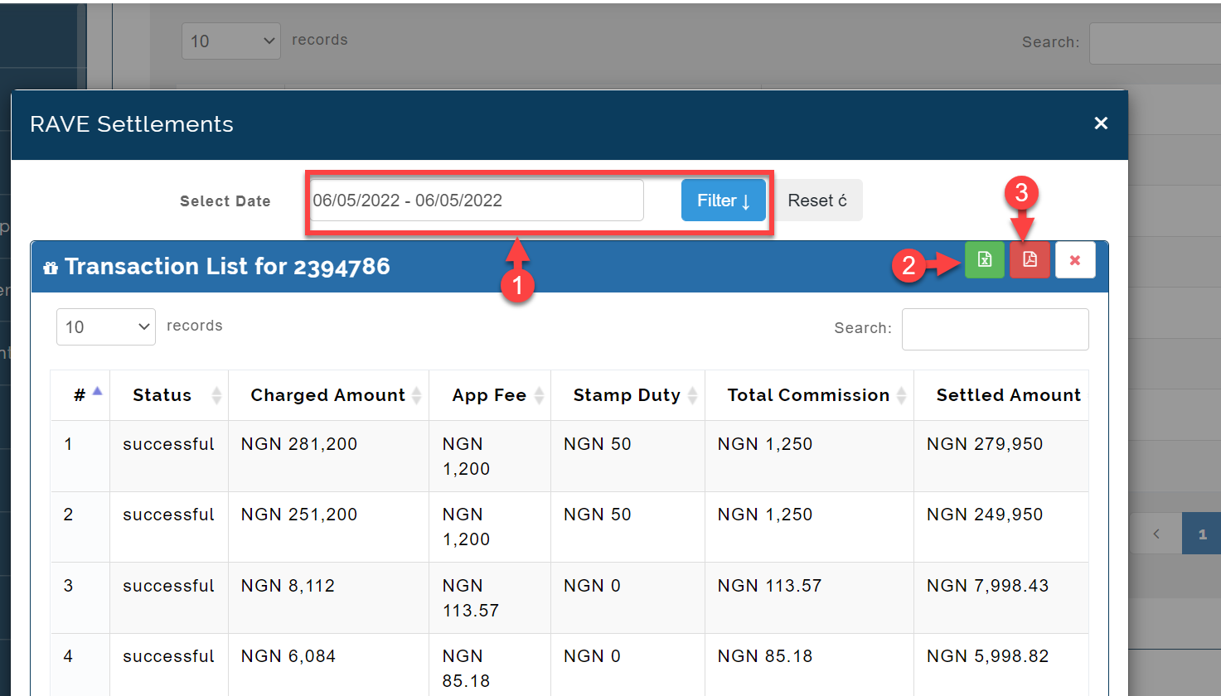Select charged amount NGN 8,112

point(288,586)
